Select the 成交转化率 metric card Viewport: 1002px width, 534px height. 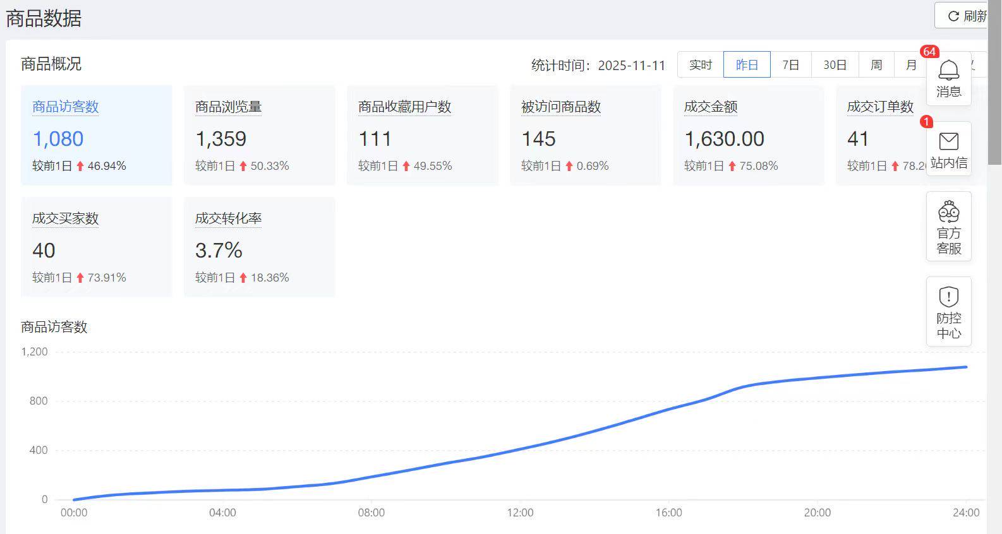(x=259, y=247)
